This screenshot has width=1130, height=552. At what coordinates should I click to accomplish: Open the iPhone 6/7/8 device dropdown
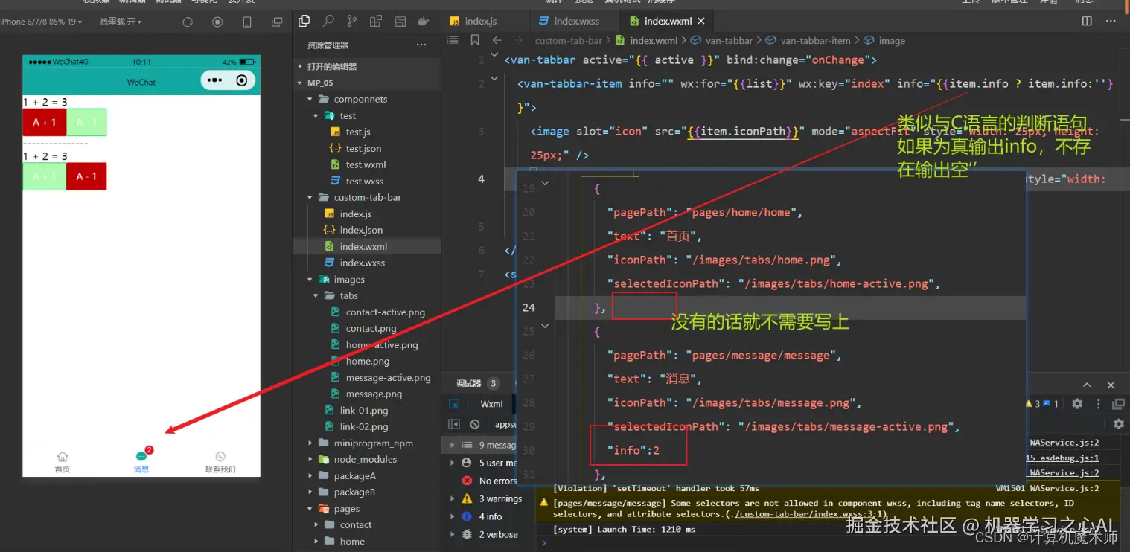coord(41,22)
